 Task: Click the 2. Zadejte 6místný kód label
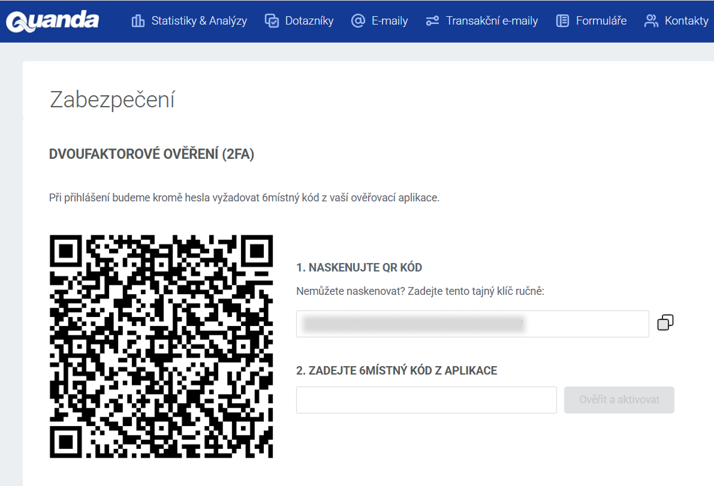tap(397, 370)
